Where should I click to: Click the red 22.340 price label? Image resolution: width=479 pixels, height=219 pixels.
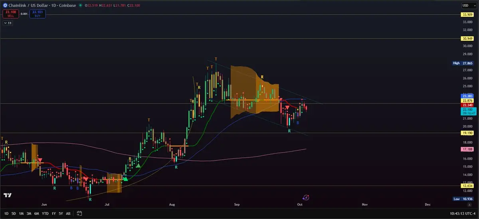click(x=467, y=105)
